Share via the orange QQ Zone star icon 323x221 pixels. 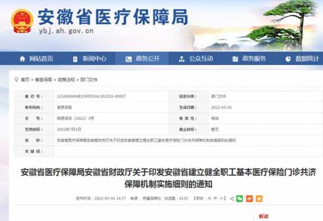(x=259, y=198)
